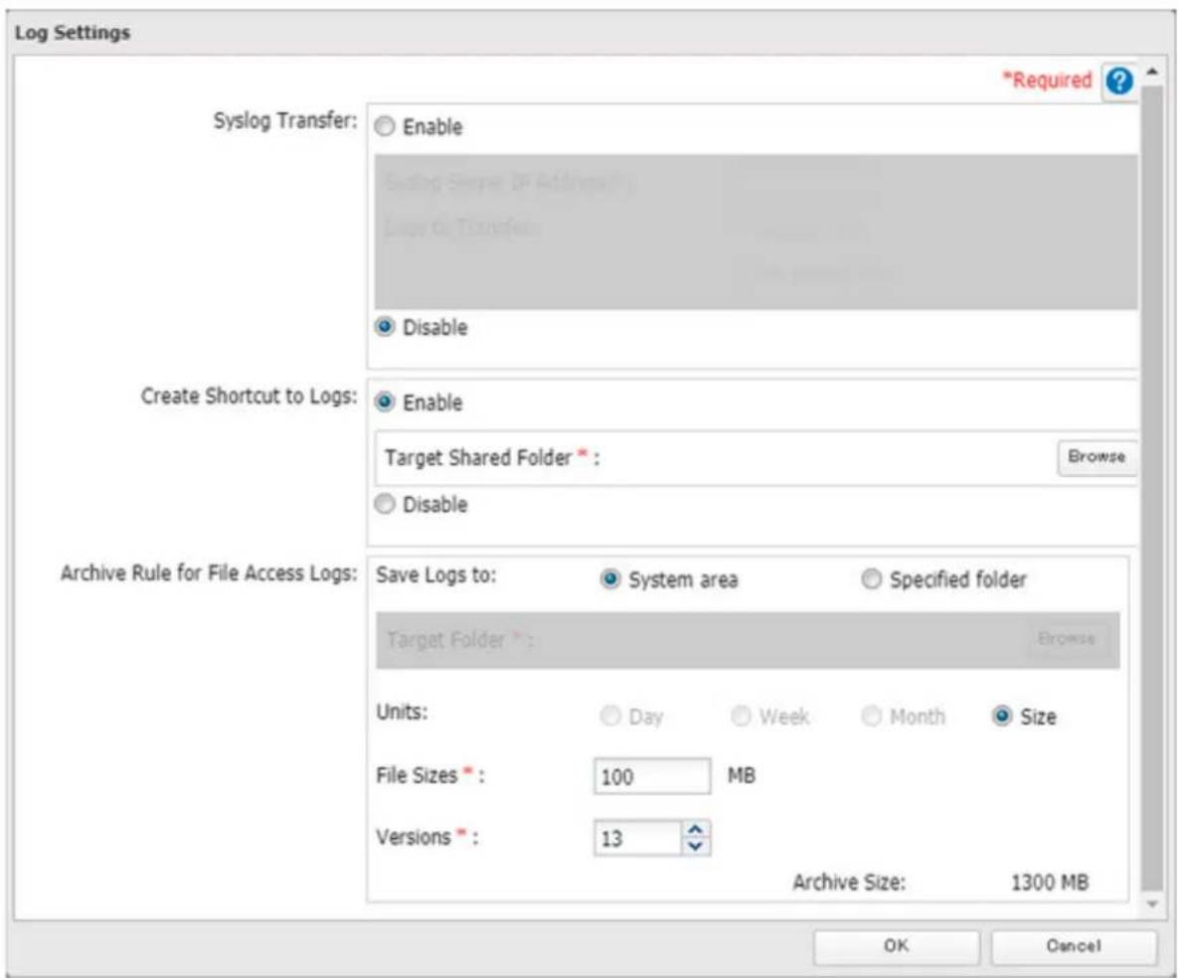1178x978 pixels.
Task: Open the blue help question mark icon
Action: point(1119,81)
